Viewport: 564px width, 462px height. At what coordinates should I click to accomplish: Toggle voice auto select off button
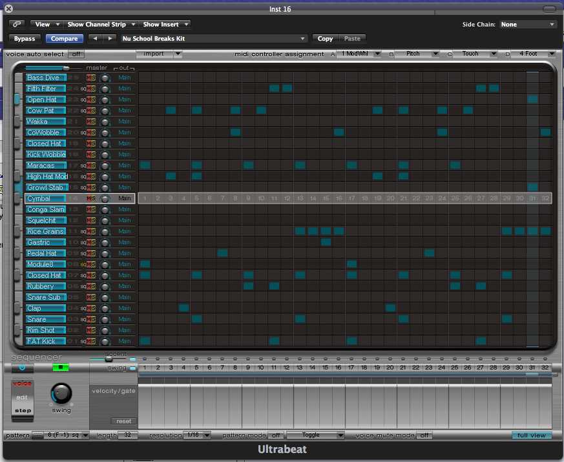coord(76,54)
